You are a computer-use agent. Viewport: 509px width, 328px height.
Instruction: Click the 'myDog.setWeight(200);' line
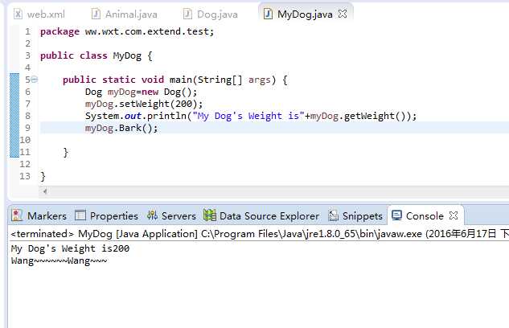tap(144, 105)
